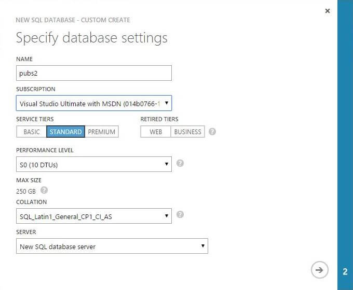Click the next arrow icon
Image resolution: width=353 pixels, height=290 pixels.
pyautogui.click(x=319, y=269)
